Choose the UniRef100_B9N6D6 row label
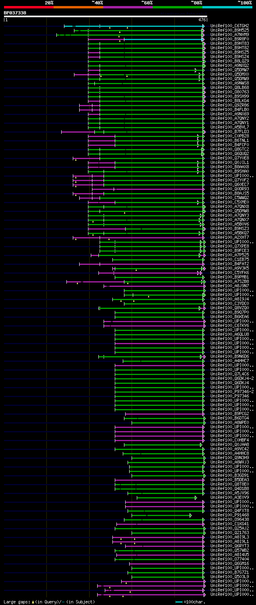This screenshot has height=605, width=256. click(230, 356)
